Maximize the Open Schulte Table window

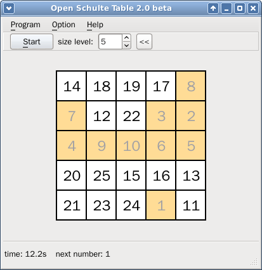point(240,8)
